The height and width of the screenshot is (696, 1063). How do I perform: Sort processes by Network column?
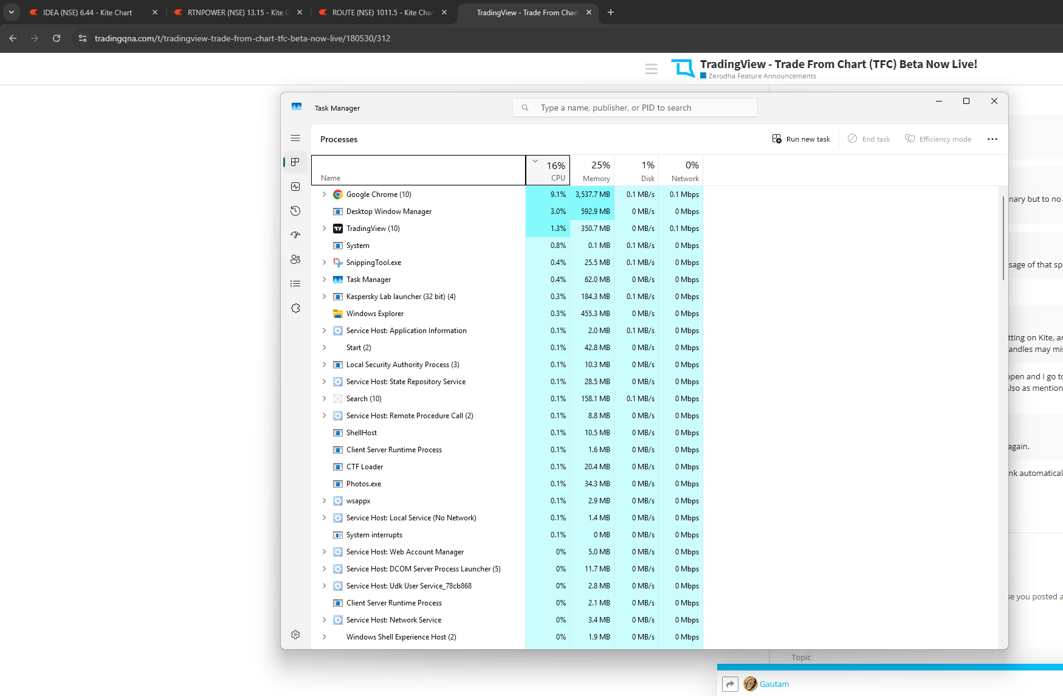(x=681, y=170)
